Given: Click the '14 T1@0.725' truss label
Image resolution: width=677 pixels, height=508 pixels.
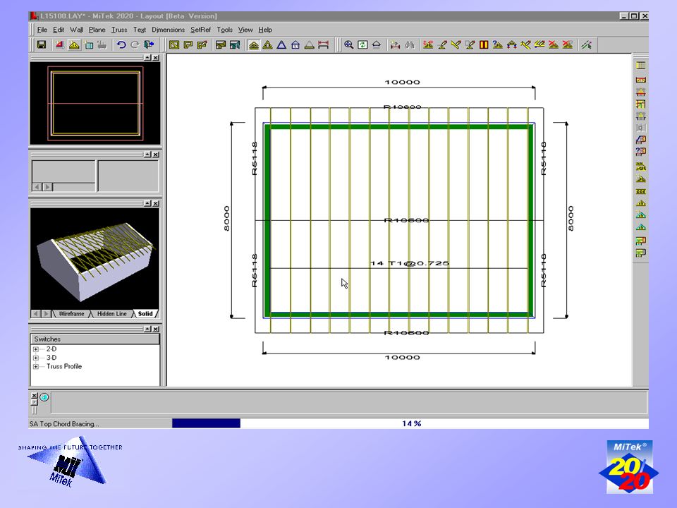Looking at the screenshot, I should pyautogui.click(x=409, y=263).
